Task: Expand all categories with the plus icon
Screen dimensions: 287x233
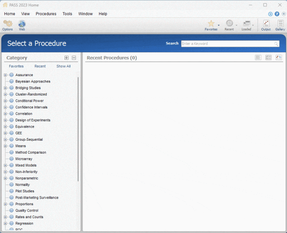Action: 66,58
